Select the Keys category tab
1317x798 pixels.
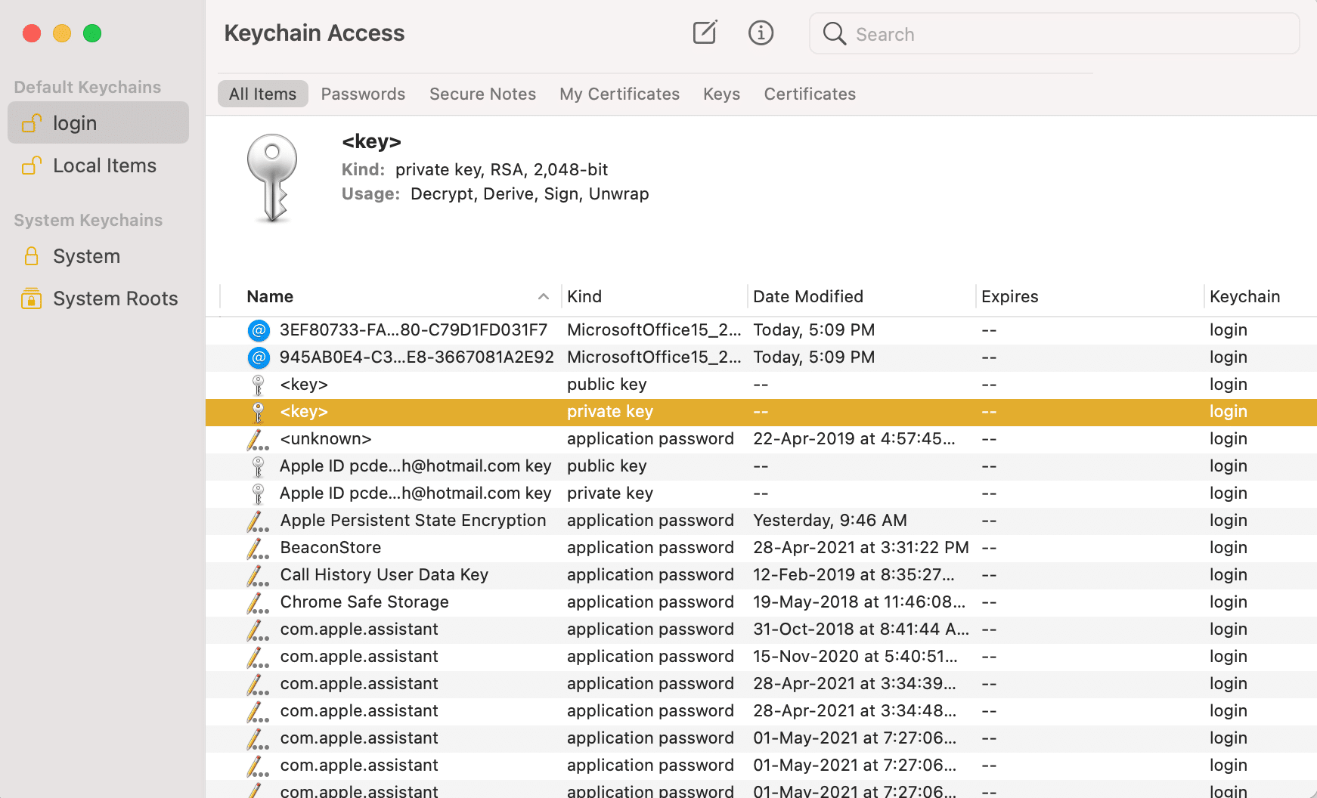(x=721, y=94)
